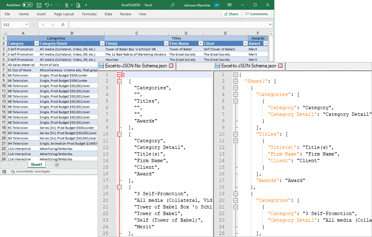Toggle the AutoSave switch
The width and height of the screenshot is (372, 237).
pos(27,5)
